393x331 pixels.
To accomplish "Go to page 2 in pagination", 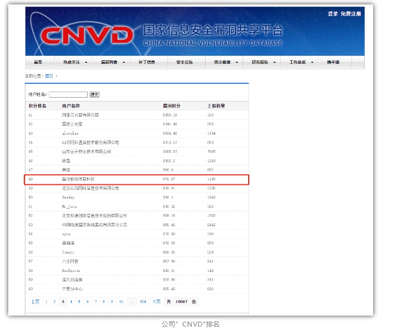I will 54,302.
